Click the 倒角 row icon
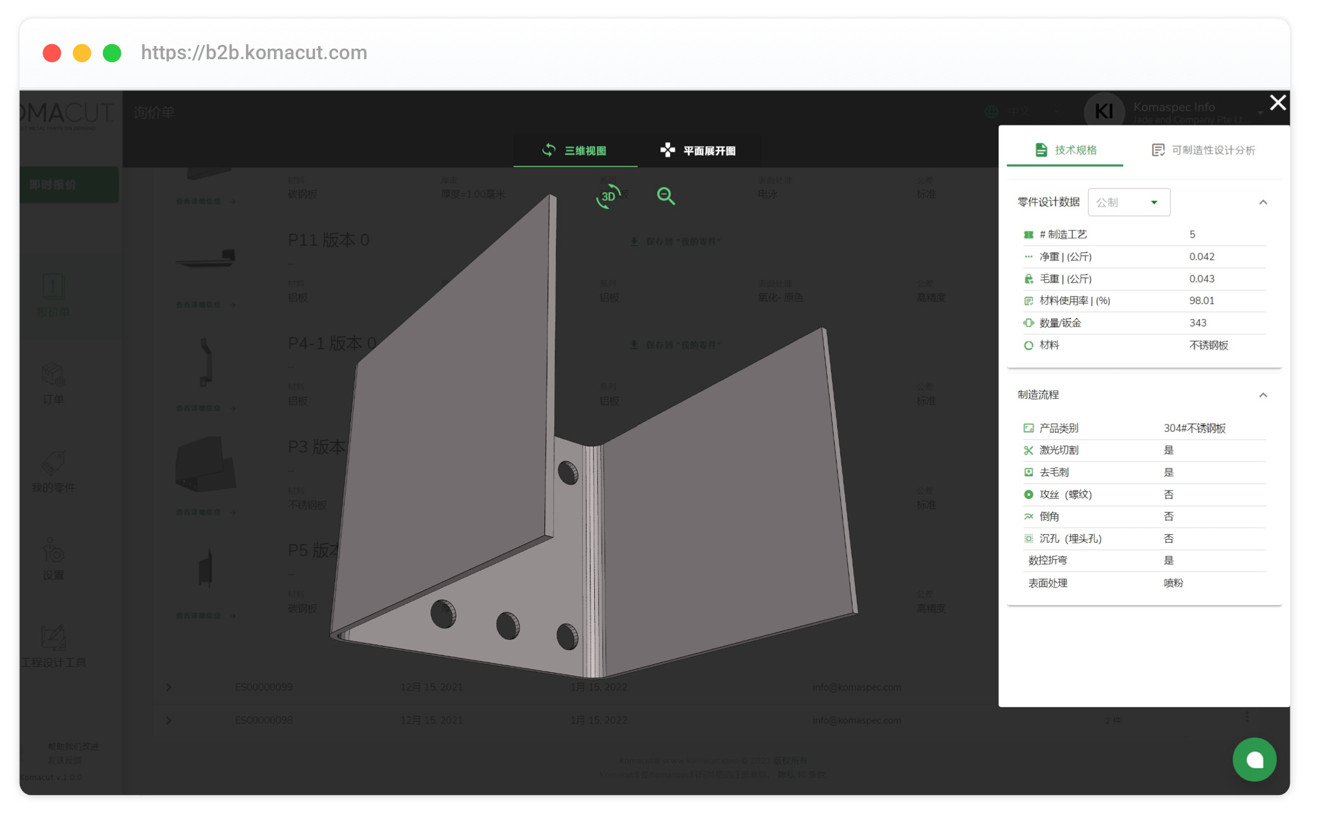This screenshot has width=1334, height=835. [1028, 517]
